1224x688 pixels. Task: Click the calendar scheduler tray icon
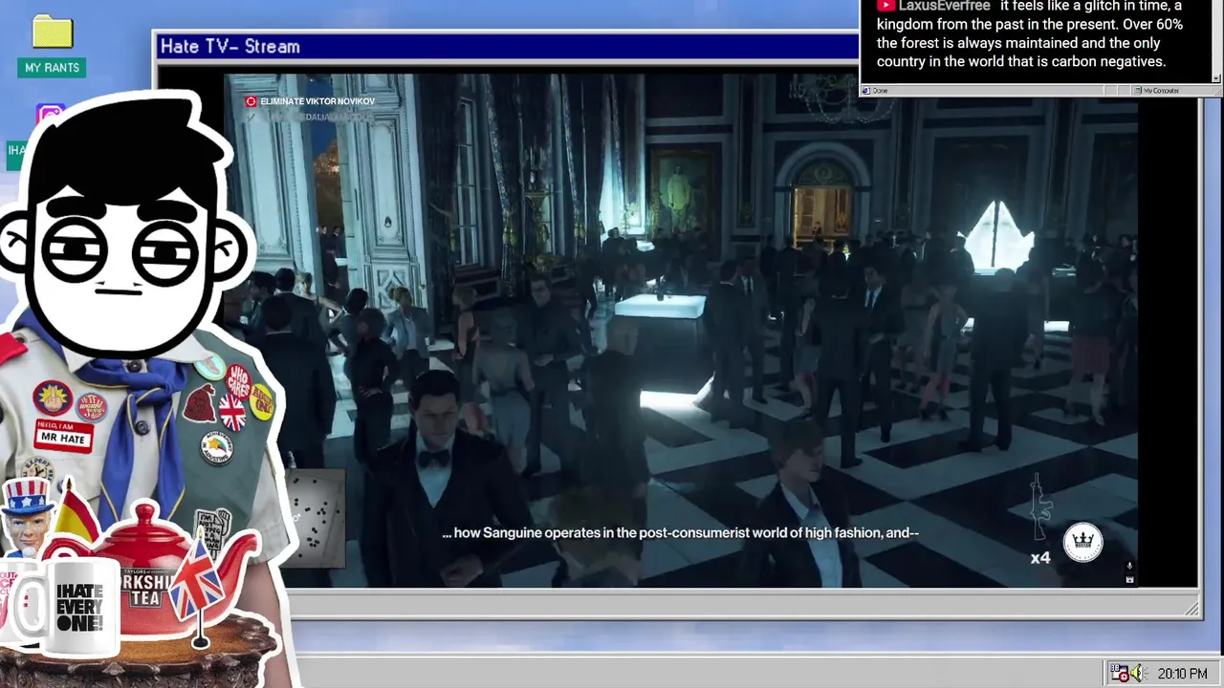[1118, 673]
